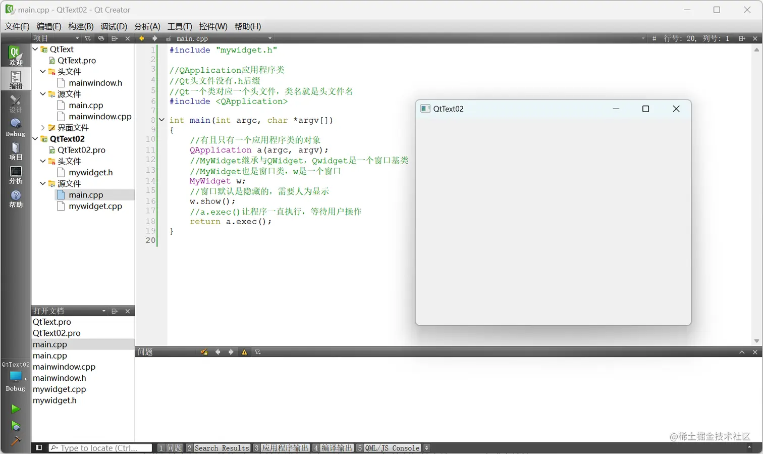Switch to 5 QML/JS Console pane
Viewport: 763px width, 454px height.
pos(389,448)
